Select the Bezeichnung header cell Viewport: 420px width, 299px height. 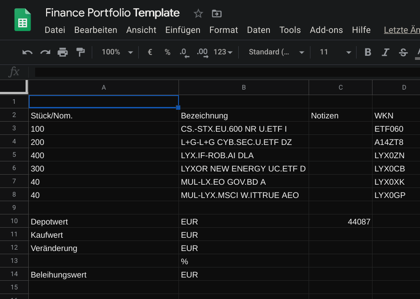point(244,116)
